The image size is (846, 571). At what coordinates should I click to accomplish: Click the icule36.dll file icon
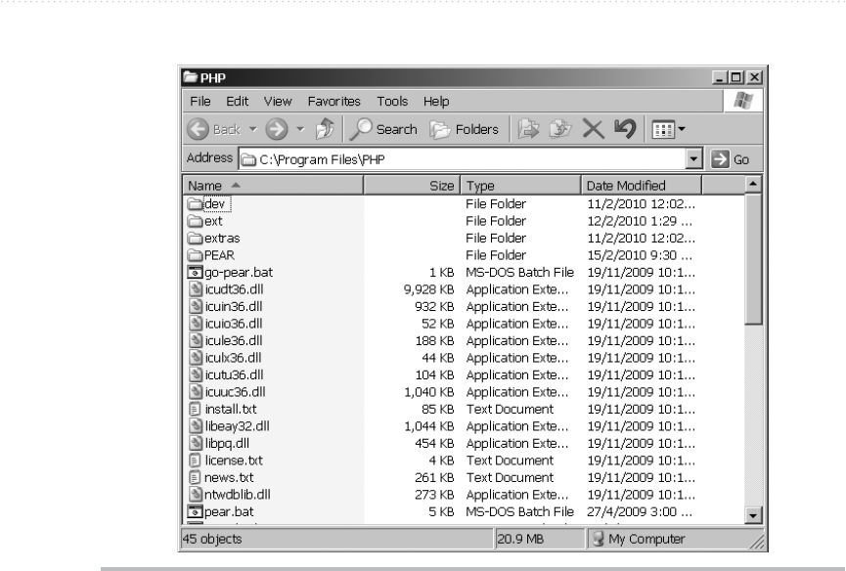[196, 341]
